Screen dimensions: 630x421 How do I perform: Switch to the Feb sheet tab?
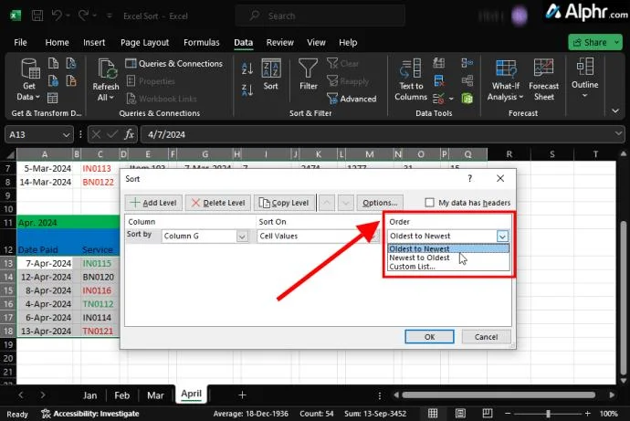click(x=121, y=395)
